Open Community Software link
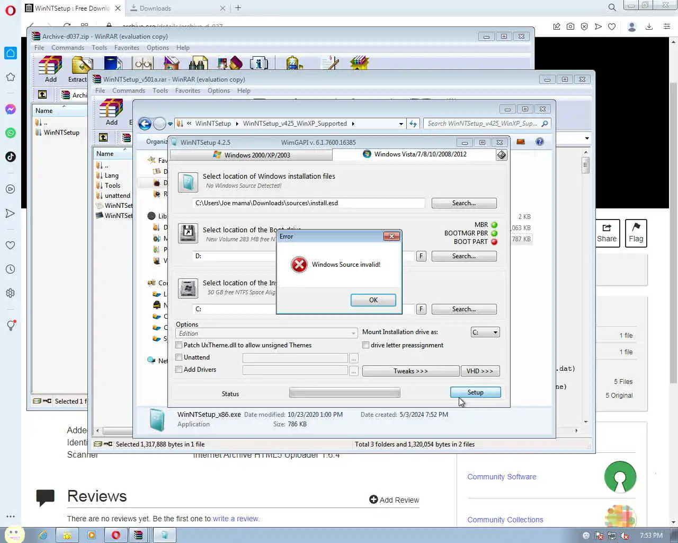The width and height of the screenshot is (678, 543). (x=502, y=477)
